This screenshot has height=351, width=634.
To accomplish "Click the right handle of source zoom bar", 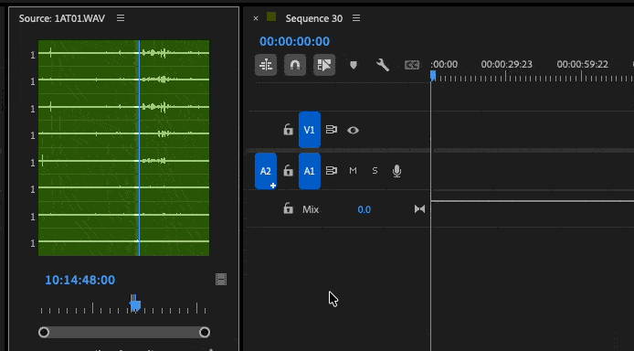I will pos(205,333).
